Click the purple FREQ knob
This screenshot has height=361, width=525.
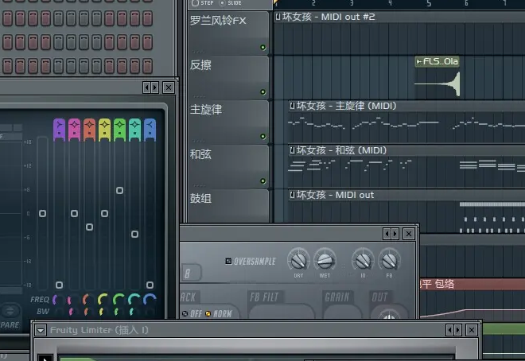coord(58,300)
